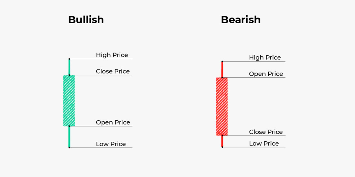355x177 pixels.
Task: Click the green candle's upper wick
Action: 69,67
